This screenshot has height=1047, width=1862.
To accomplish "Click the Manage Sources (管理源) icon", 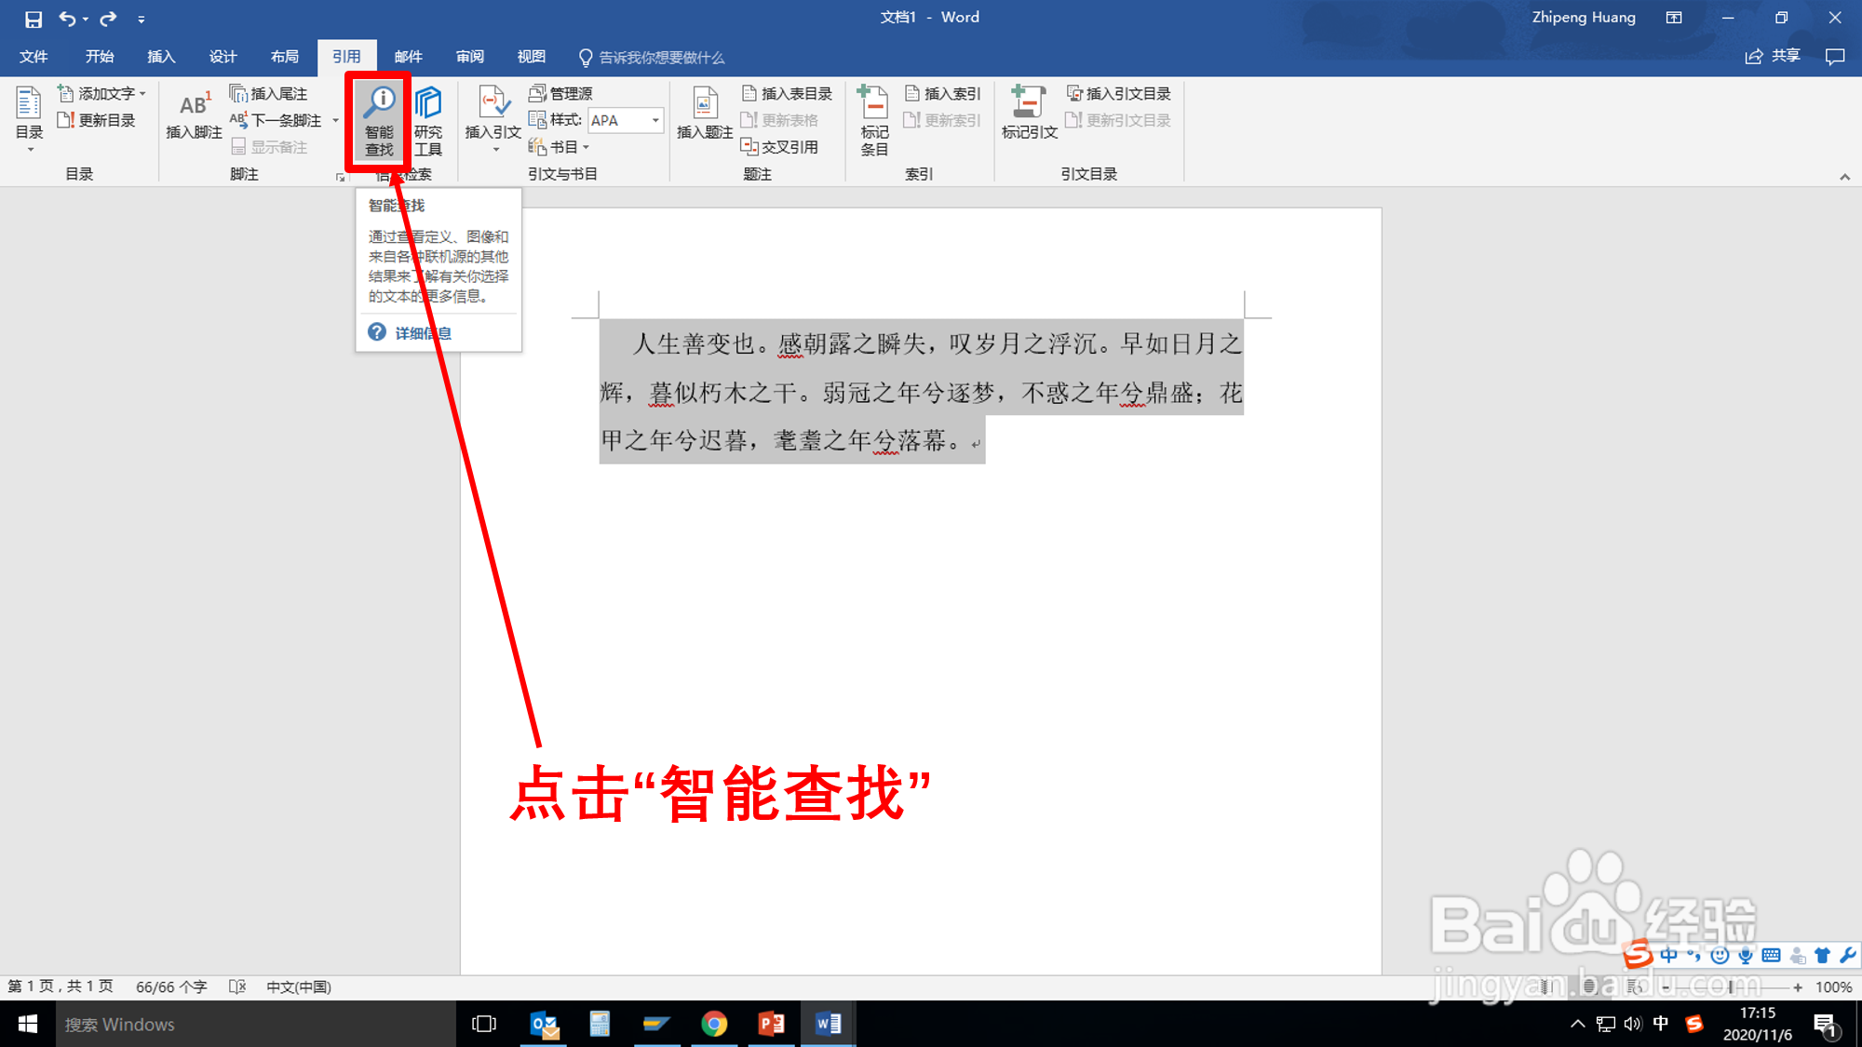I will (560, 93).
